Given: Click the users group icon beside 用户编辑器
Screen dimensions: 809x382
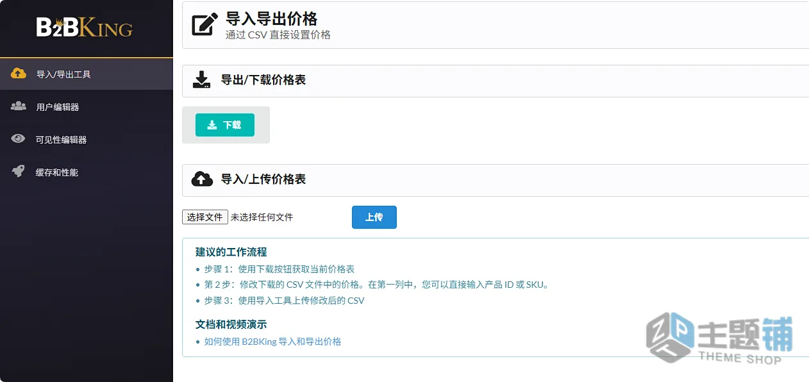Looking at the screenshot, I should pyautogui.click(x=19, y=106).
